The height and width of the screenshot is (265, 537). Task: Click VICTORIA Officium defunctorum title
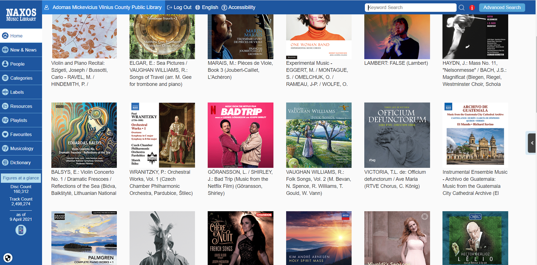pyautogui.click(x=395, y=179)
